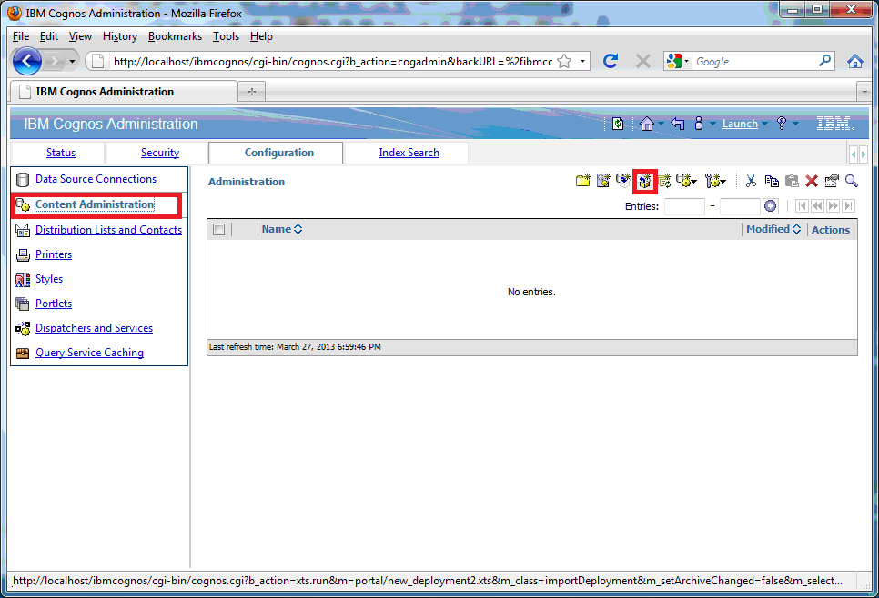The height and width of the screenshot is (598, 879).
Task: Expand the Help options arrow
Action: click(795, 124)
